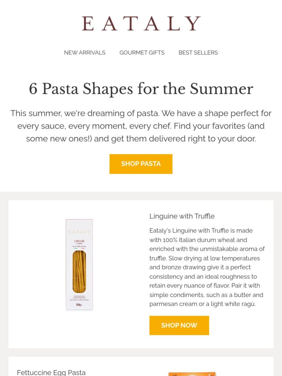Go to Gourmet Gifts
Screen dimensions: 282x376
tap(142, 52)
